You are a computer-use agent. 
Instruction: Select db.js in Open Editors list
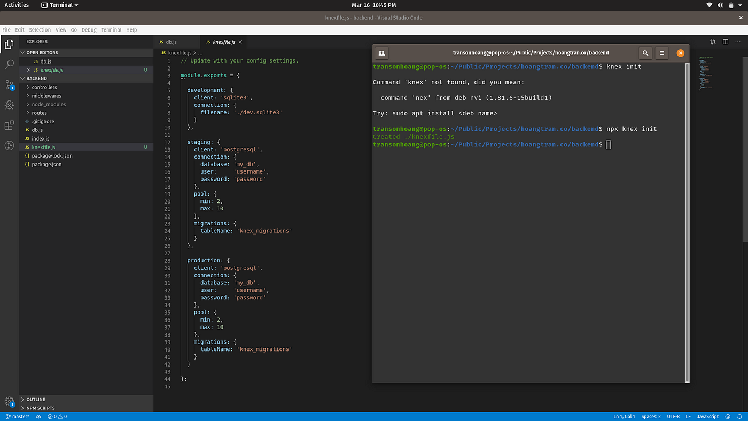(86, 61)
